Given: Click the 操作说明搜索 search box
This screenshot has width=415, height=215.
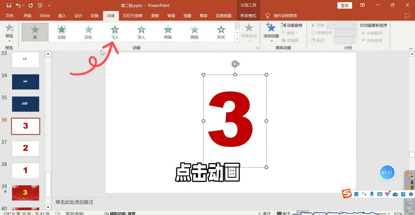Looking at the screenshot, I should click(285, 16).
